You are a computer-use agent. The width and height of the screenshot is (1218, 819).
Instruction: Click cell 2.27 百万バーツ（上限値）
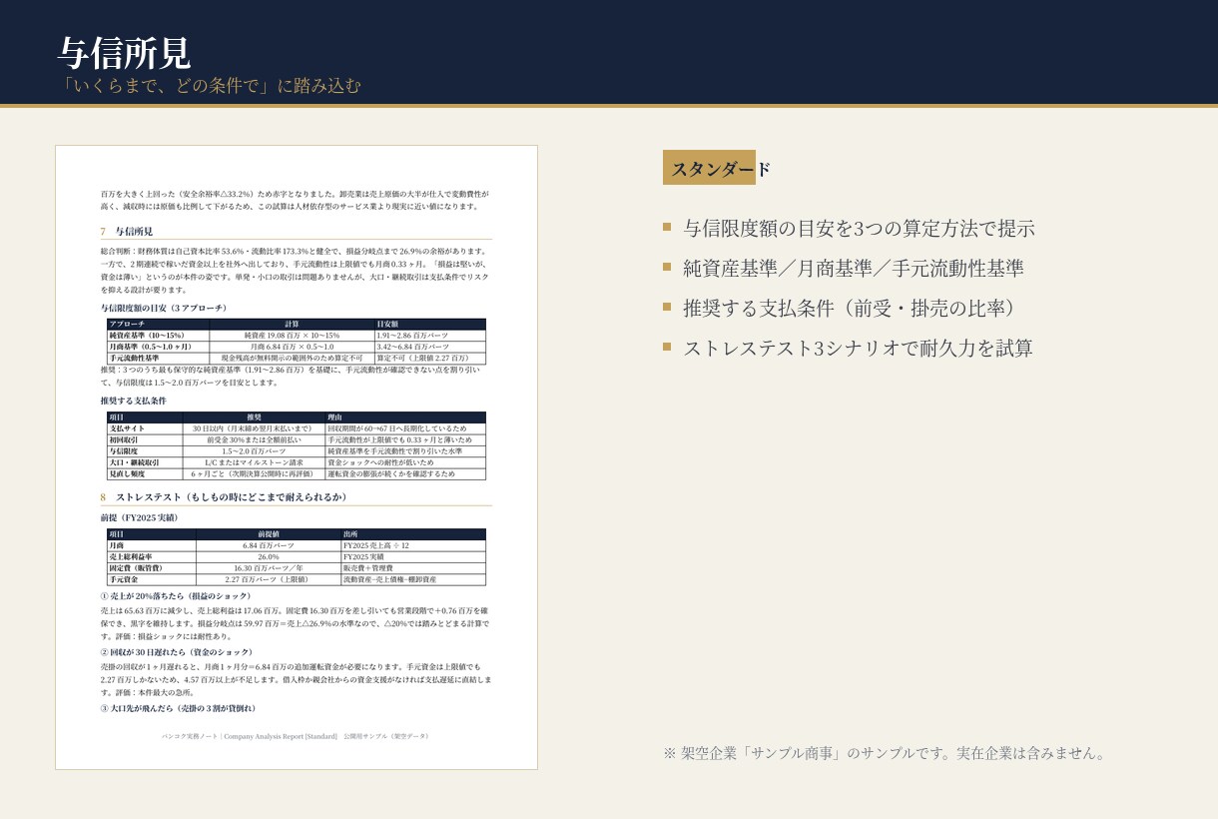269,579
